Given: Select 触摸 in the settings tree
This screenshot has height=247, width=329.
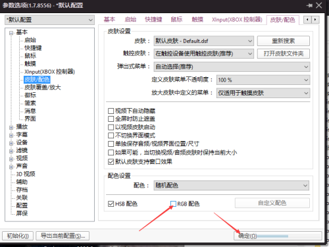Looking at the screenshot, I should [30, 64].
